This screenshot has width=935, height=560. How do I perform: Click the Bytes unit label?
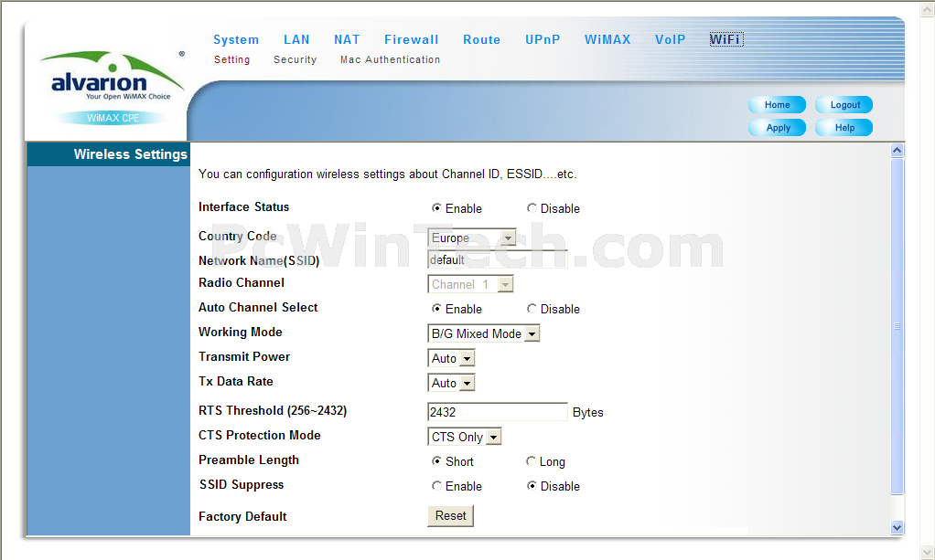click(588, 412)
